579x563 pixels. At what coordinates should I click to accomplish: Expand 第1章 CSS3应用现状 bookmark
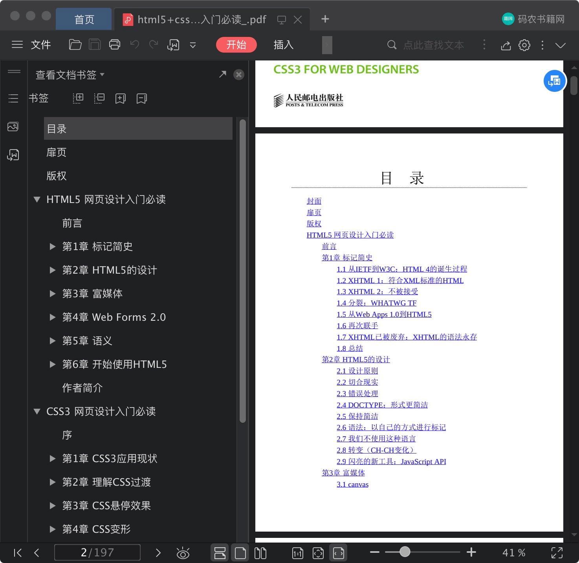[52, 459]
